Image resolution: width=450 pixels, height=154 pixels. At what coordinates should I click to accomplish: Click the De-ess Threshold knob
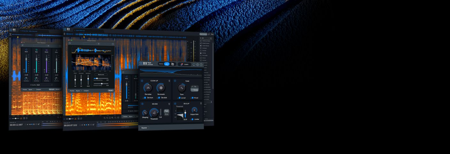pyautogui.click(x=154, y=113)
